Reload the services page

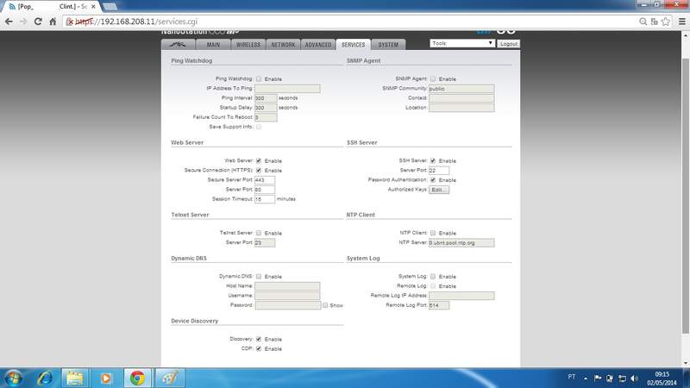pyautogui.click(x=38, y=22)
